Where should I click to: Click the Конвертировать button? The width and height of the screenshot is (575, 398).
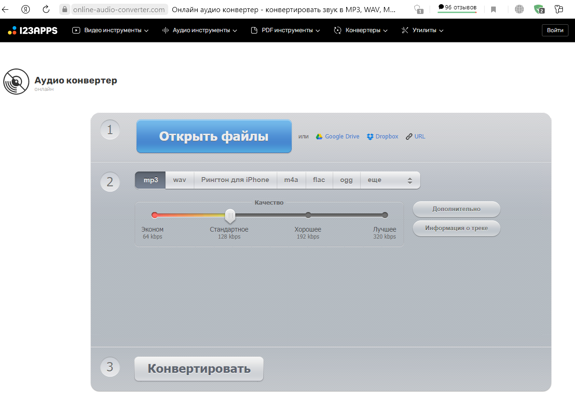pos(199,368)
